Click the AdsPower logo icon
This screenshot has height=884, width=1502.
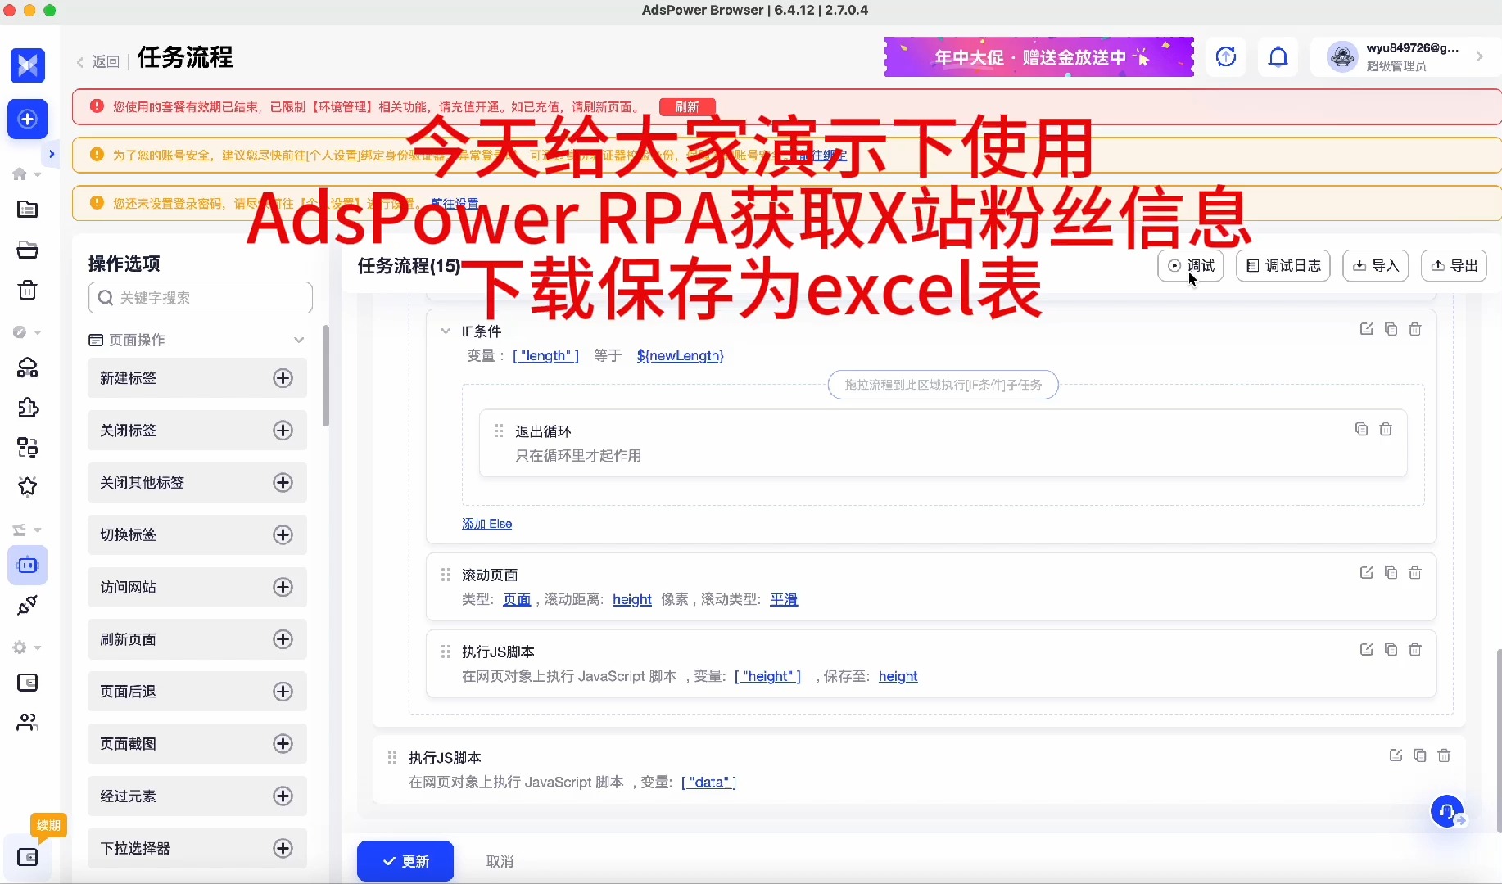click(28, 65)
